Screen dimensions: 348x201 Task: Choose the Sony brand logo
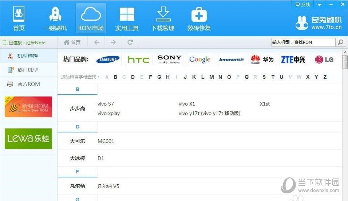(169, 60)
